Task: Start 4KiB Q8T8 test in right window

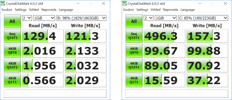Action: tap(134, 51)
